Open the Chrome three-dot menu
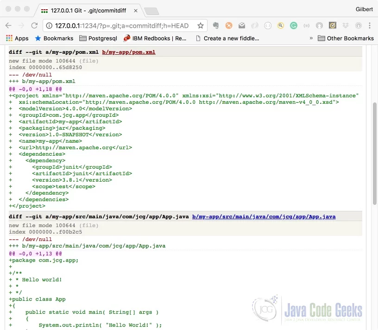The height and width of the screenshot is (330, 378). click(x=370, y=25)
